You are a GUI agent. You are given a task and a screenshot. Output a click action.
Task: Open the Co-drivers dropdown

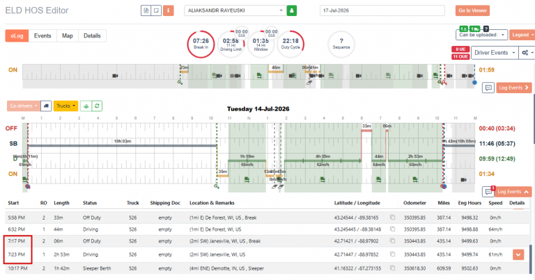23,106
